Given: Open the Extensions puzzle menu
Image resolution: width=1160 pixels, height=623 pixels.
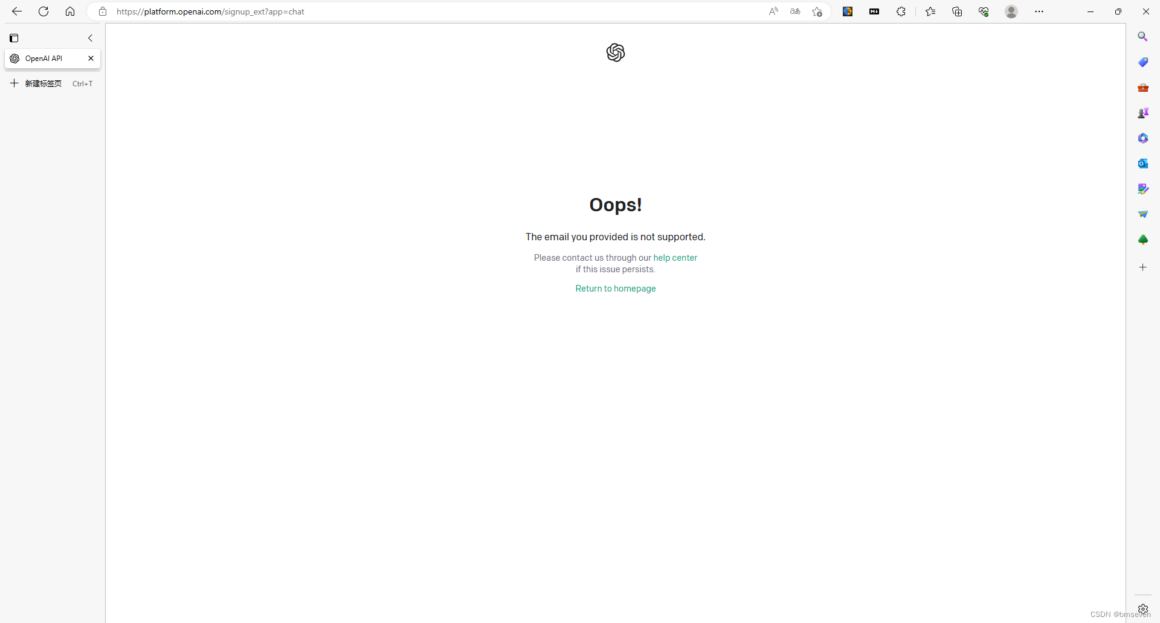Looking at the screenshot, I should [901, 11].
